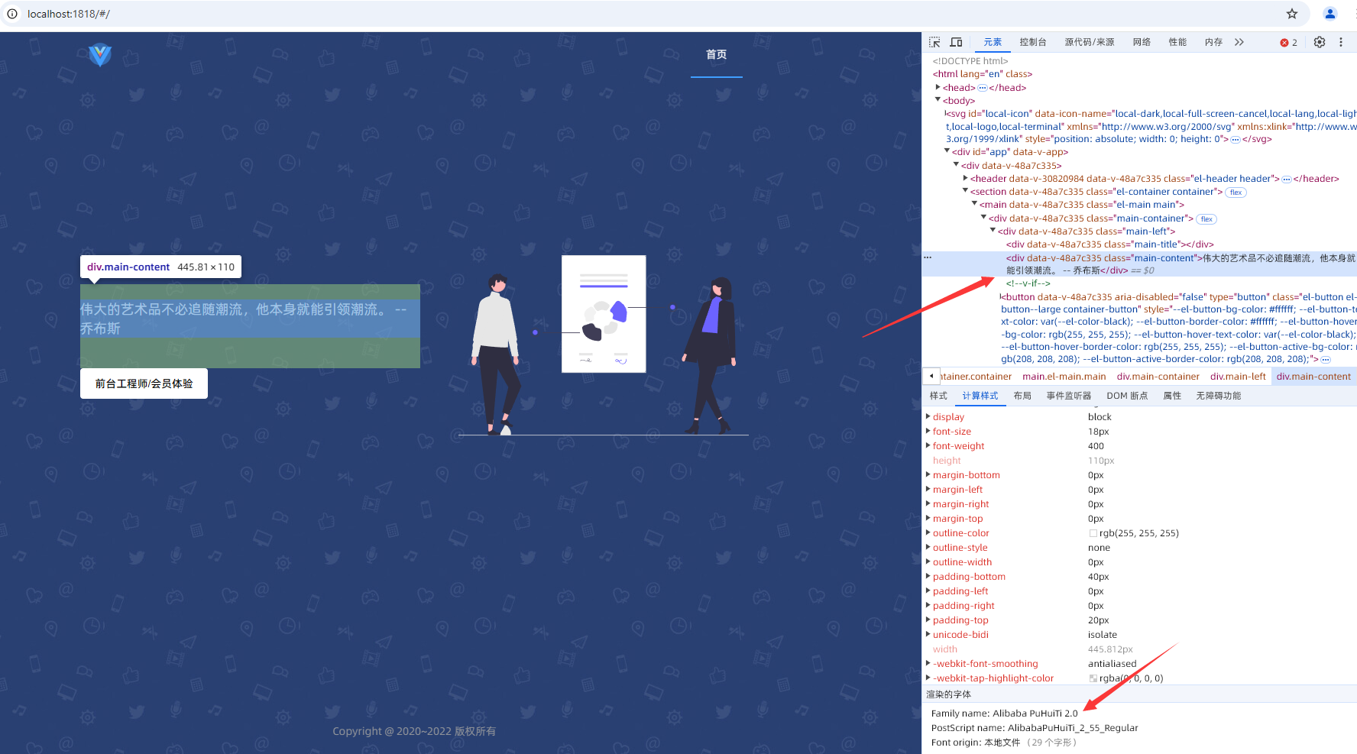Collapse the body element in DOM tree
This screenshot has height=754, width=1357.
point(938,100)
